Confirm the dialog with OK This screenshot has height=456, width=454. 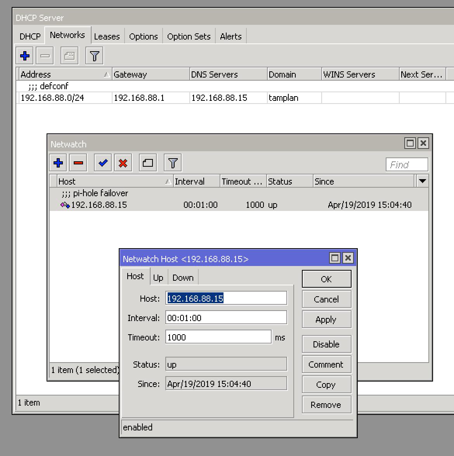(327, 279)
